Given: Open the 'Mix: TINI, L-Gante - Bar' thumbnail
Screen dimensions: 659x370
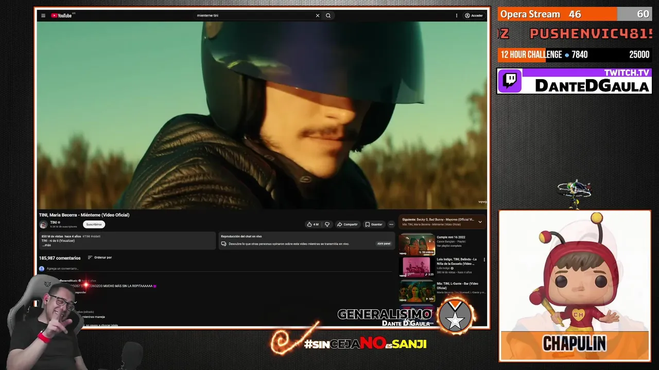Looking at the screenshot, I should (x=417, y=291).
